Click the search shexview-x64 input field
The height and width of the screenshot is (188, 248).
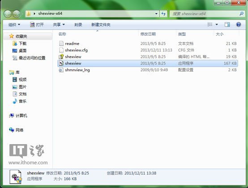205,14
